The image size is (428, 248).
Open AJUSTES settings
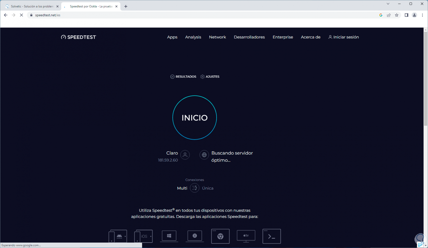pos(210,77)
